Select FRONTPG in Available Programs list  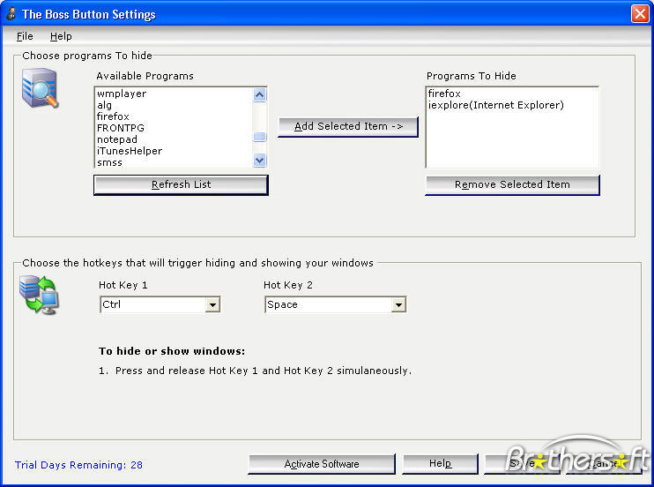click(x=121, y=128)
